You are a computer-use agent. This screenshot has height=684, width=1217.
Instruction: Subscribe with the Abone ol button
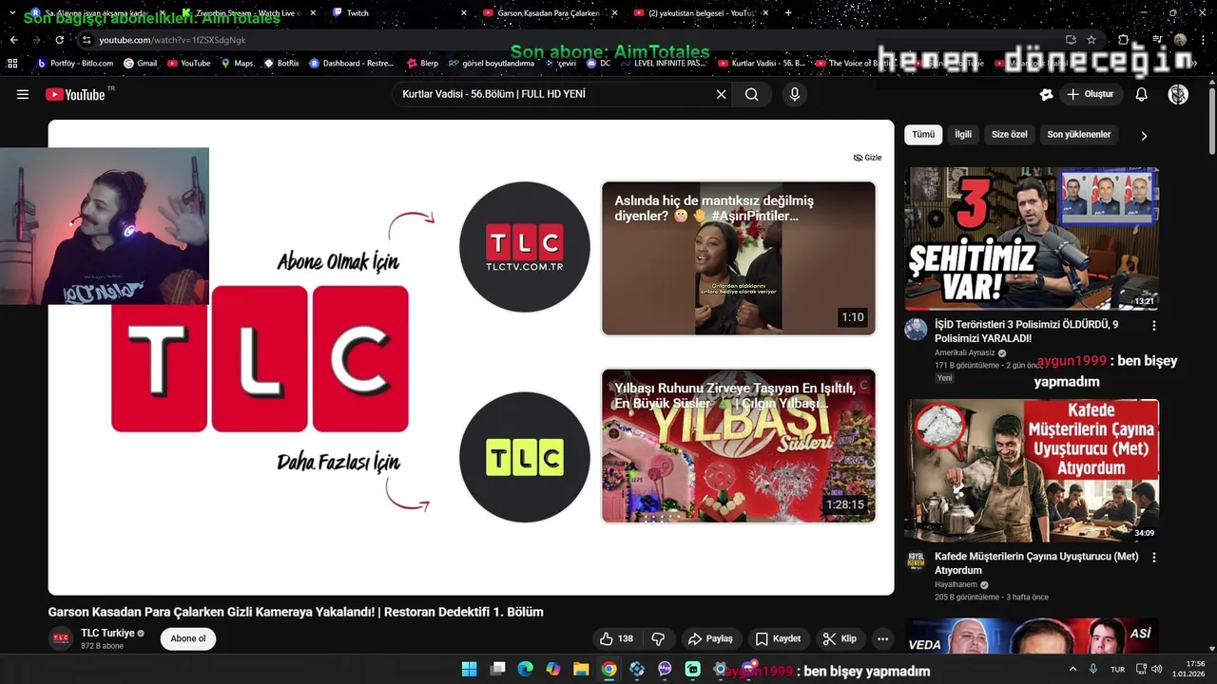(x=188, y=638)
